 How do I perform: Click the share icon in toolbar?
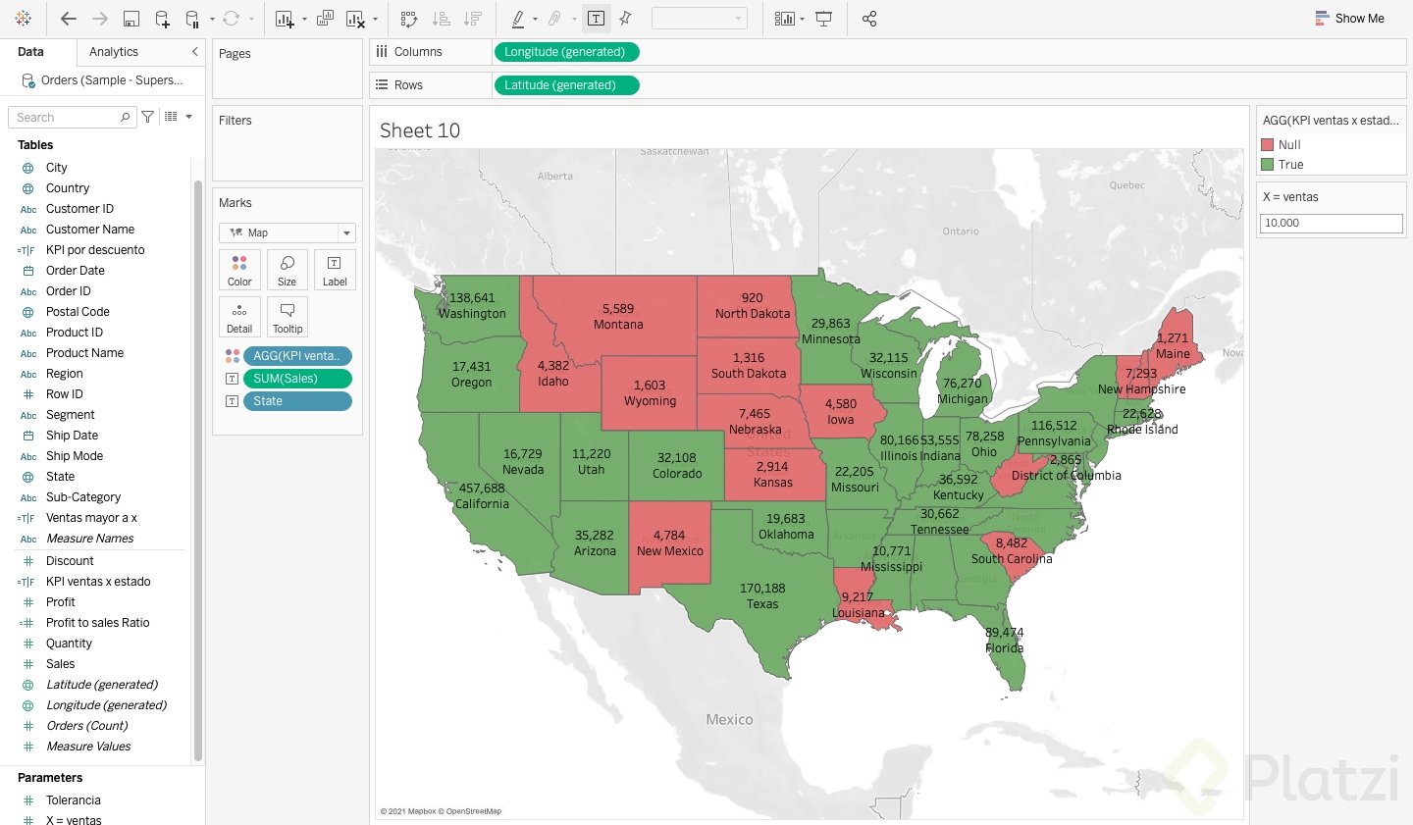[x=869, y=19]
